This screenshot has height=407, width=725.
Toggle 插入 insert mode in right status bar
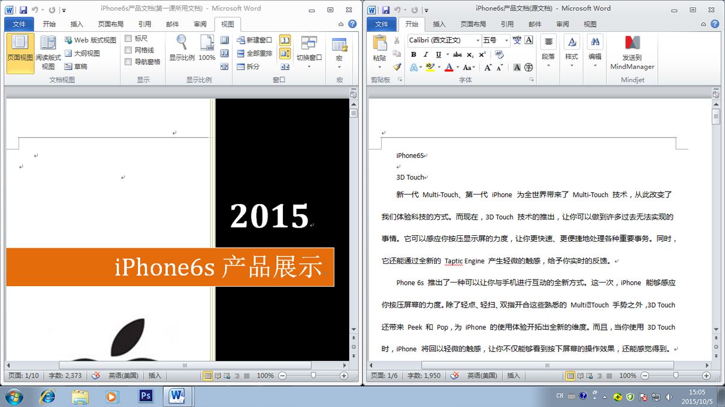[513, 376]
